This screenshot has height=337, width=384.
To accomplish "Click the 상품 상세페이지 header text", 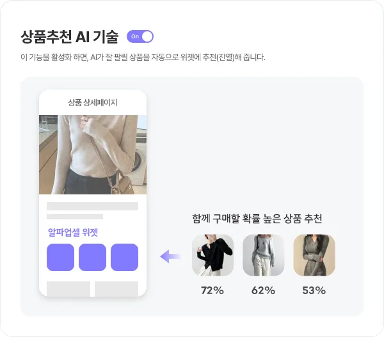I will pos(93,102).
